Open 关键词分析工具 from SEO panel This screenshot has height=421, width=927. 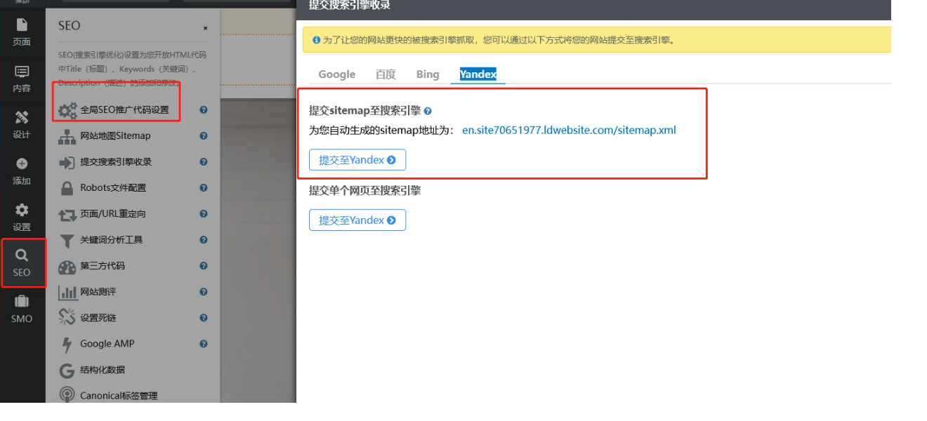pyautogui.click(x=111, y=240)
